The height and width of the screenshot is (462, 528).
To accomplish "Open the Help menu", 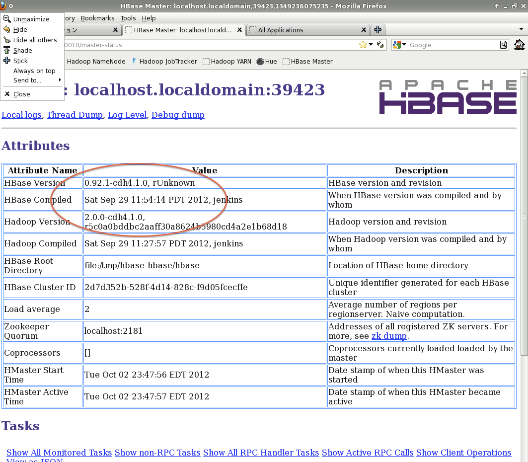I will [149, 18].
